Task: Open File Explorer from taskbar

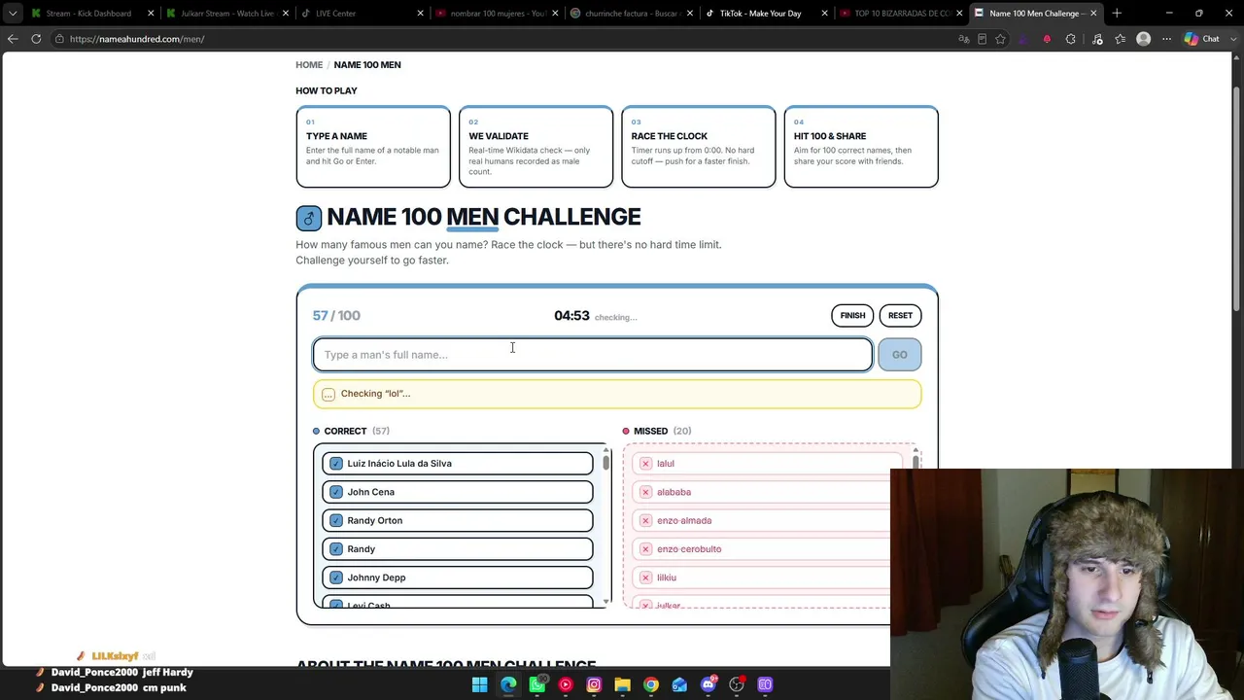Action: coord(622,684)
